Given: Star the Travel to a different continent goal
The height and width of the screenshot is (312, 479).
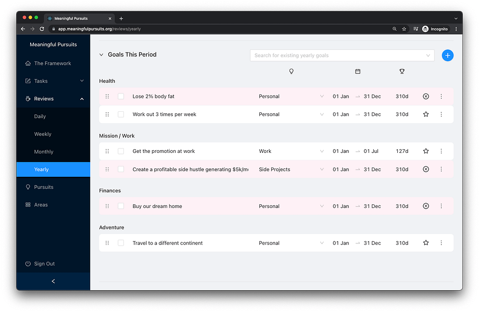Looking at the screenshot, I should click(425, 243).
